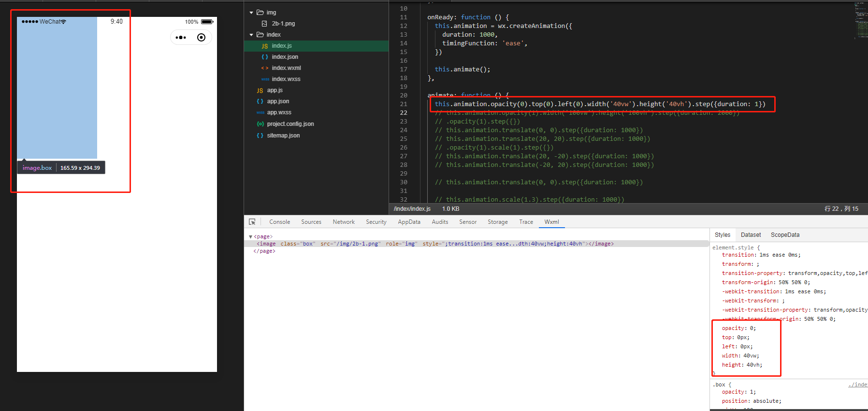Click the JS icon beside app.js
Image resolution: width=868 pixels, height=411 pixels.
coord(260,91)
